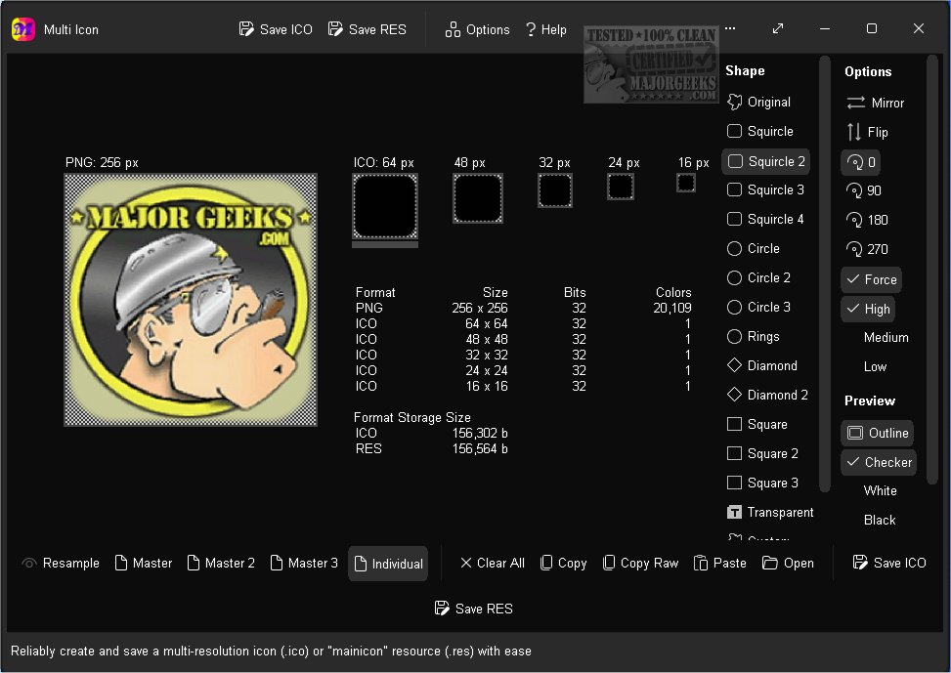Click the Resample eye button
This screenshot has width=951, height=673.
click(60, 563)
